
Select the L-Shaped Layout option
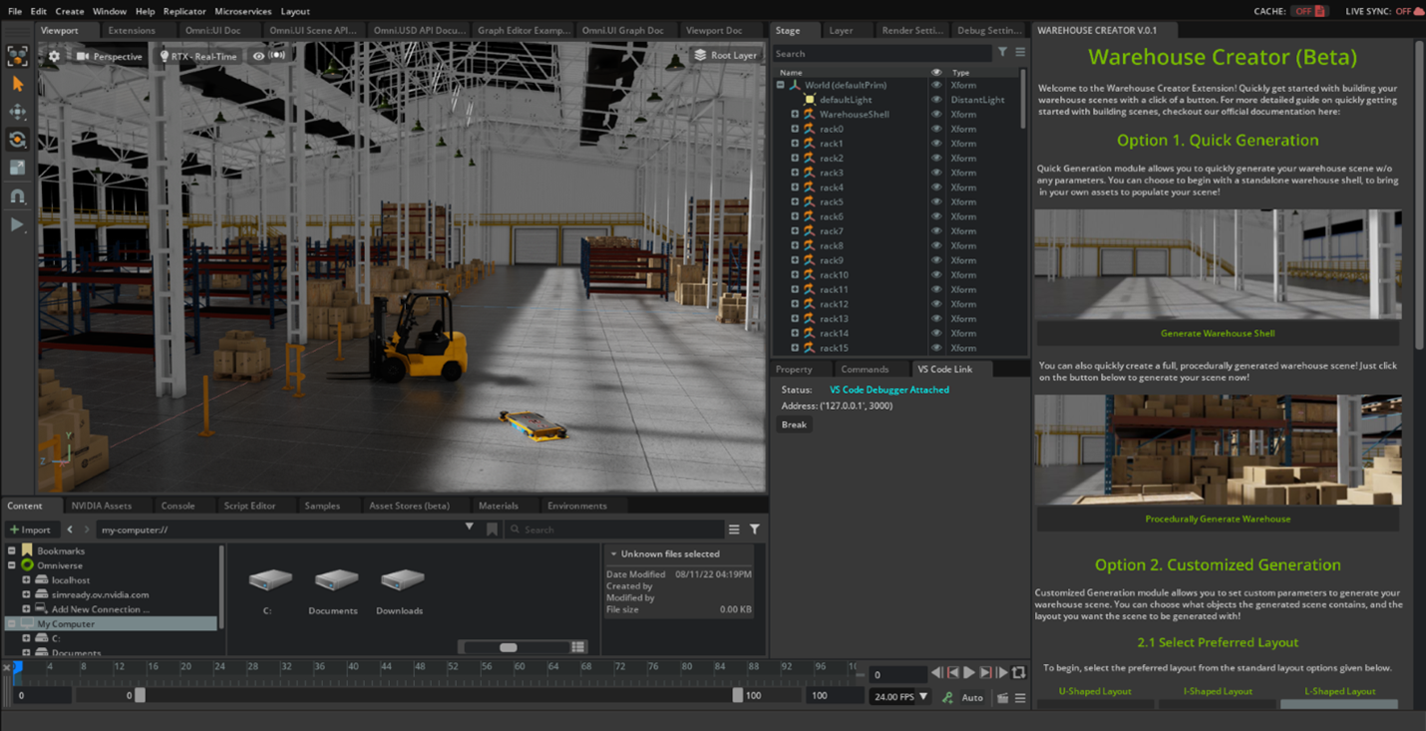pos(1339,691)
